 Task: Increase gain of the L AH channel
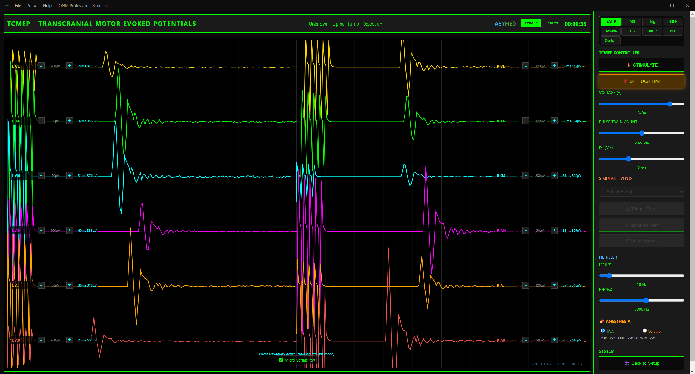(x=70, y=230)
